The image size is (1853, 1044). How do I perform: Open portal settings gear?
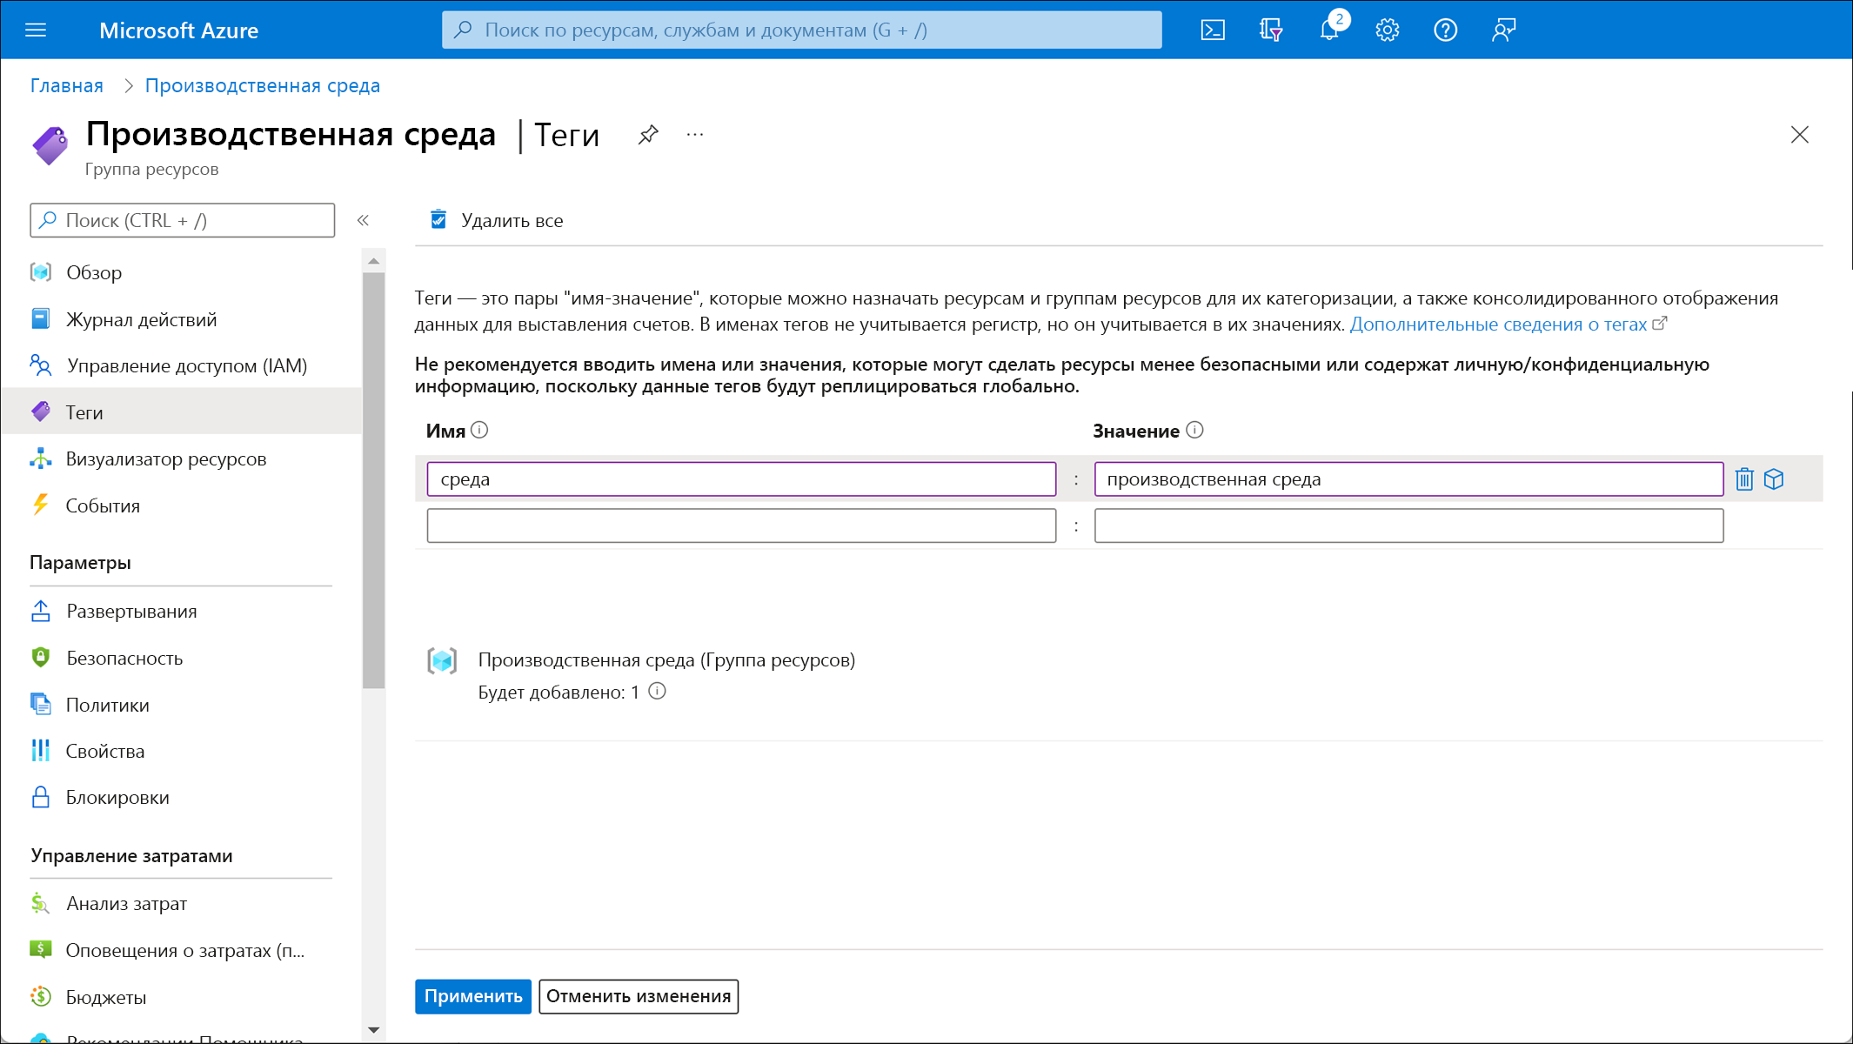[x=1388, y=30]
